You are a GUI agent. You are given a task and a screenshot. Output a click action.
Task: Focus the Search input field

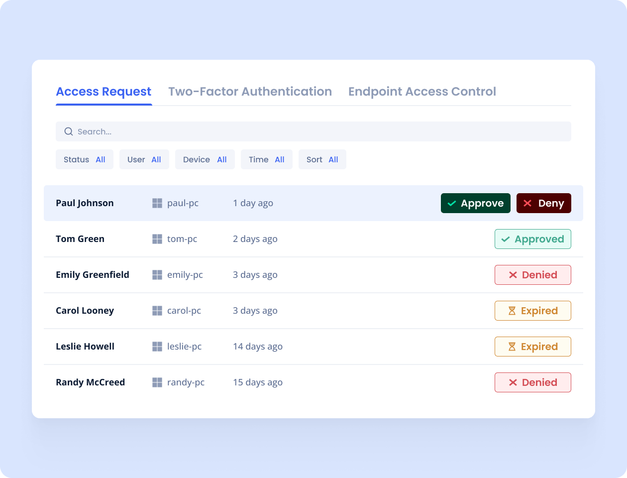click(x=318, y=131)
